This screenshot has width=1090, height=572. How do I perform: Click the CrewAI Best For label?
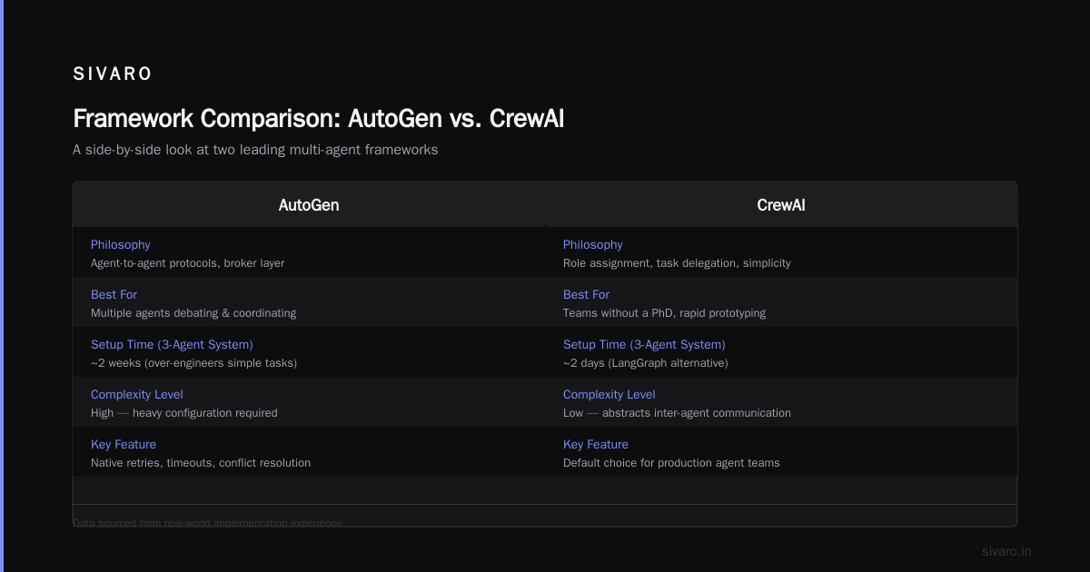[587, 295]
